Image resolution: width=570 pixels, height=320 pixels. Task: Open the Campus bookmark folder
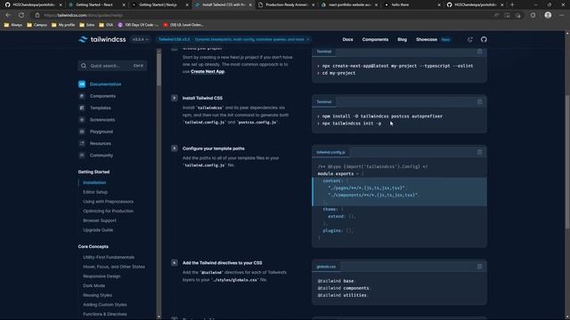click(37, 25)
